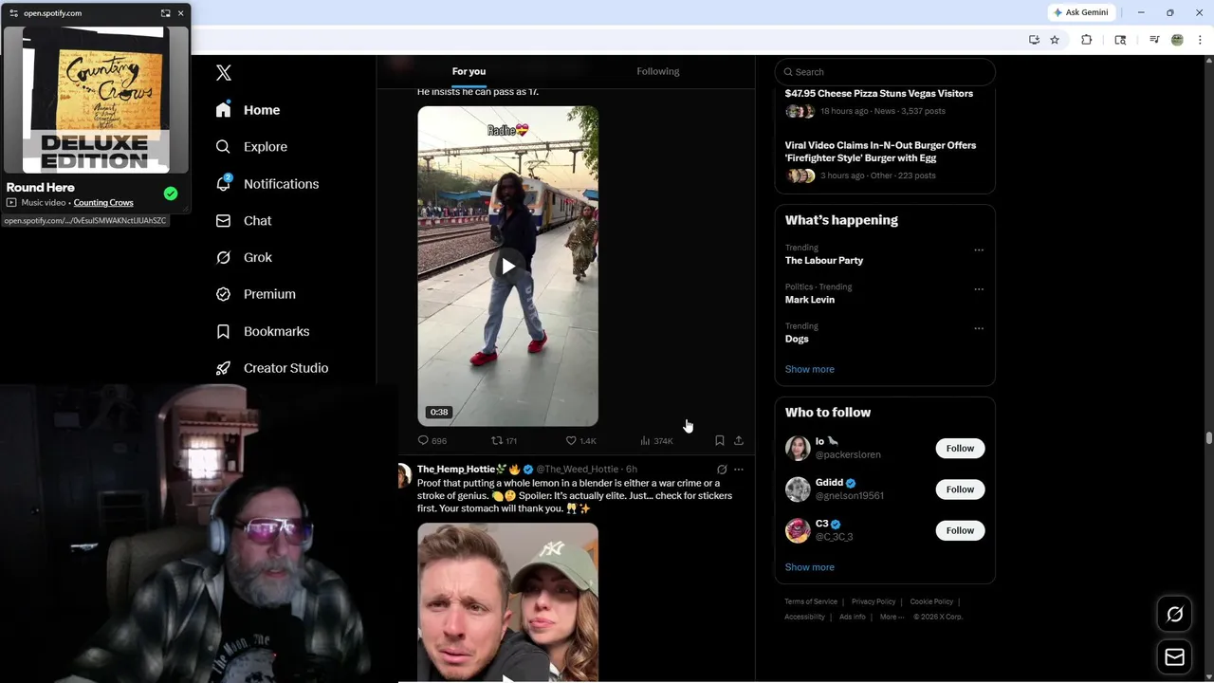This screenshot has height=683, width=1214.
Task: Open the floating Grok button
Action: 1174,615
